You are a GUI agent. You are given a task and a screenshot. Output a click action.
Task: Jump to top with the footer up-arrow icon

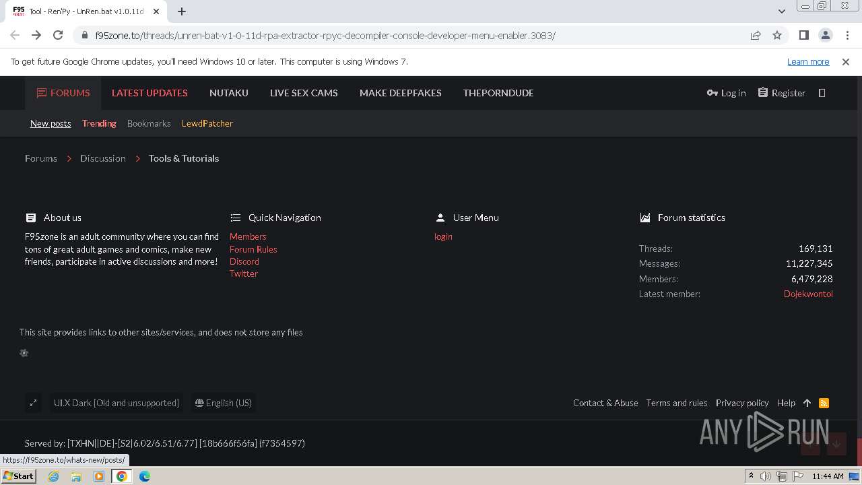(807, 403)
